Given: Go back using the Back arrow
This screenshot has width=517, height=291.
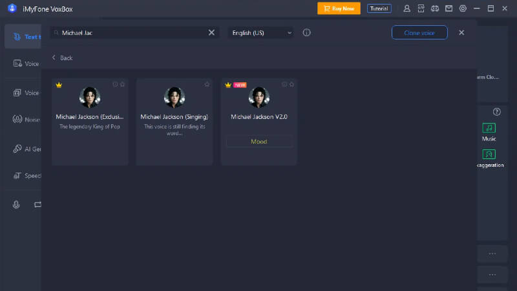Looking at the screenshot, I should [62, 58].
